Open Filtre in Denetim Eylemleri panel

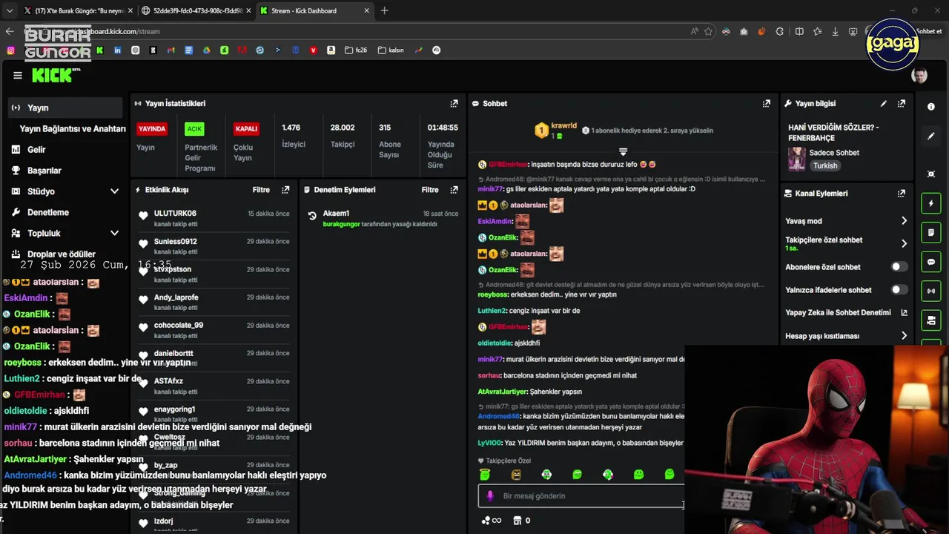pos(430,190)
